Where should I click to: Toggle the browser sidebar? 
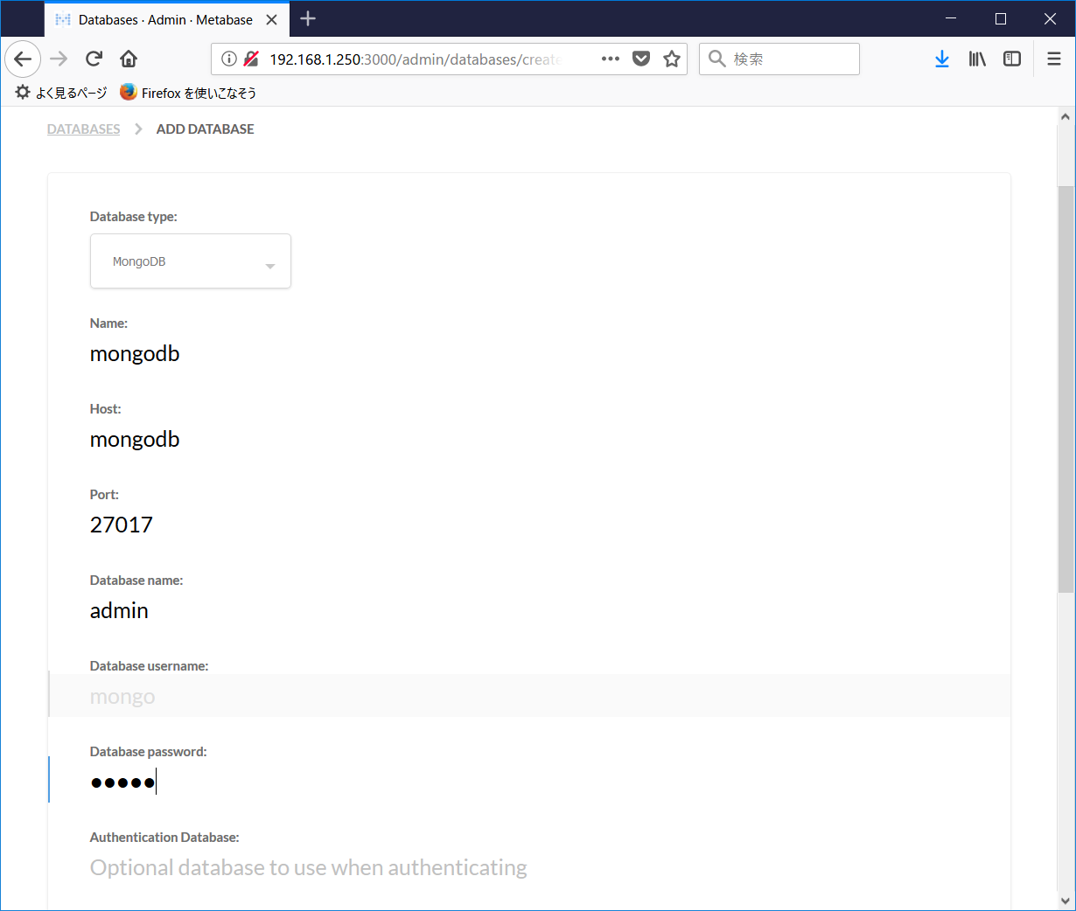tap(1012, 59)
